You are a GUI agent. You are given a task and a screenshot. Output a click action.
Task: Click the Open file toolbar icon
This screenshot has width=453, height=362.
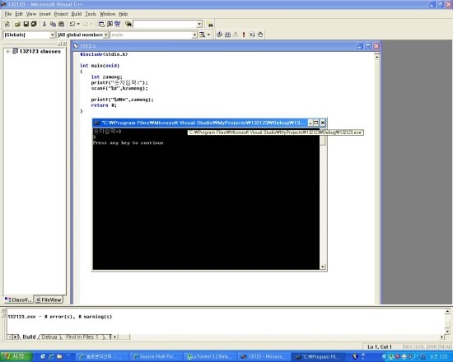point(17,24)
